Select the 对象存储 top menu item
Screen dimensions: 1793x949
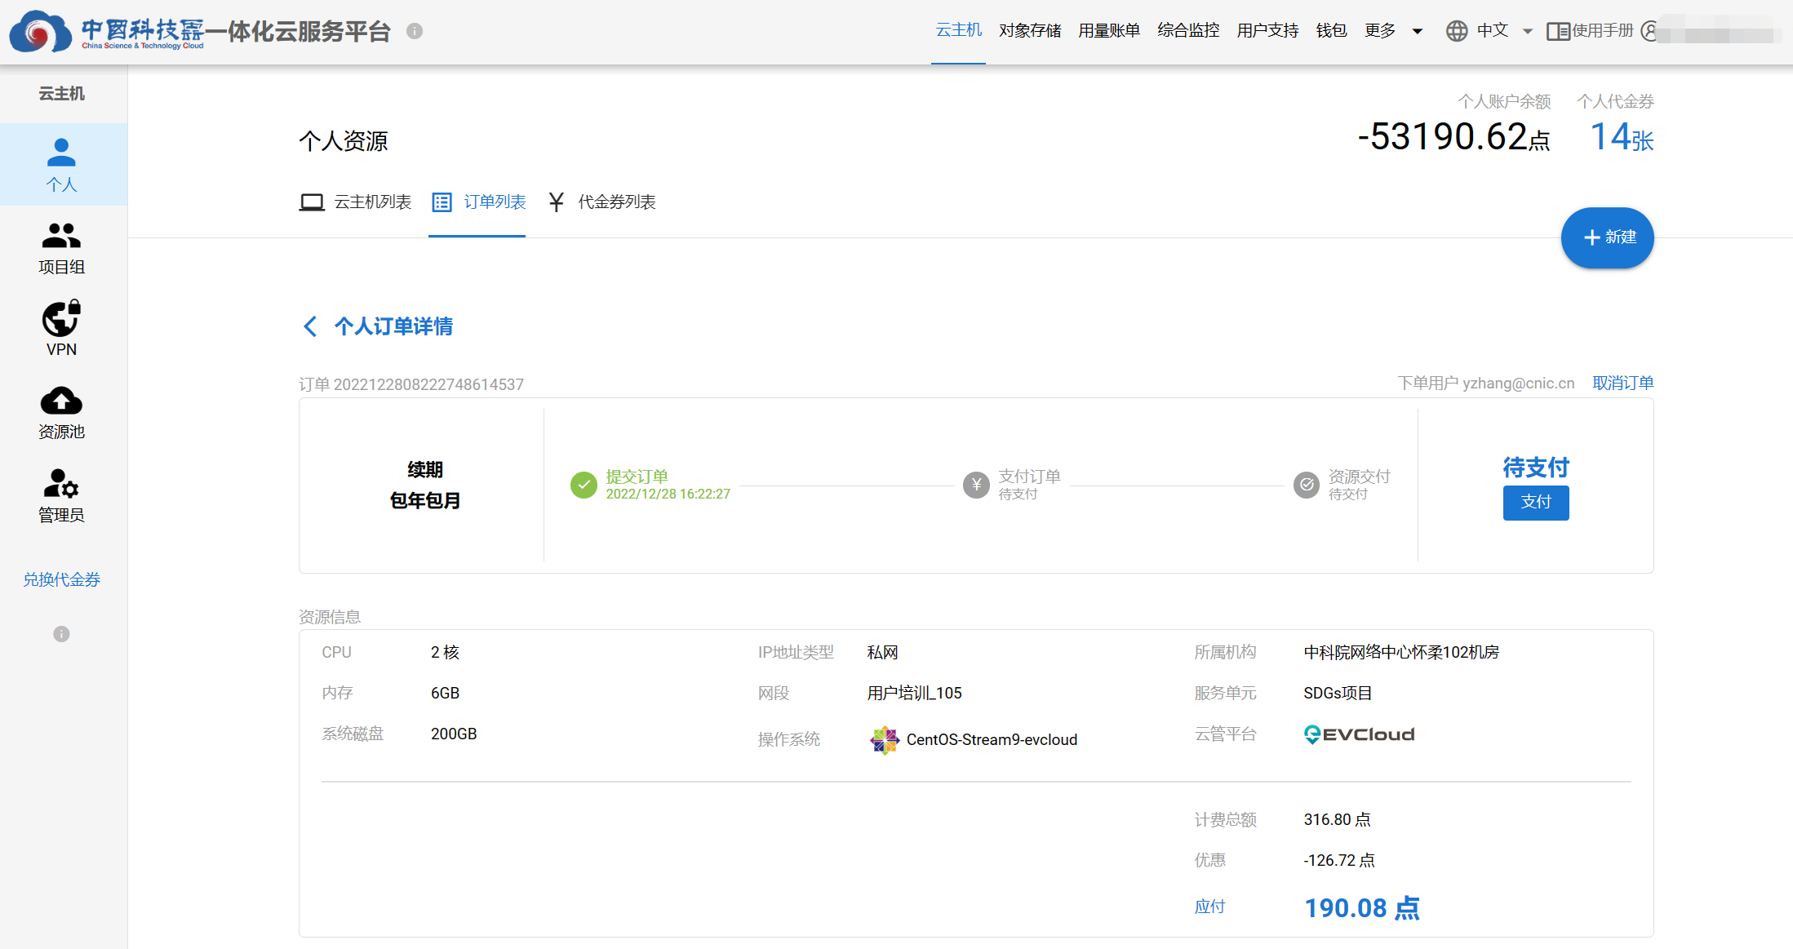click(1030, 30)
